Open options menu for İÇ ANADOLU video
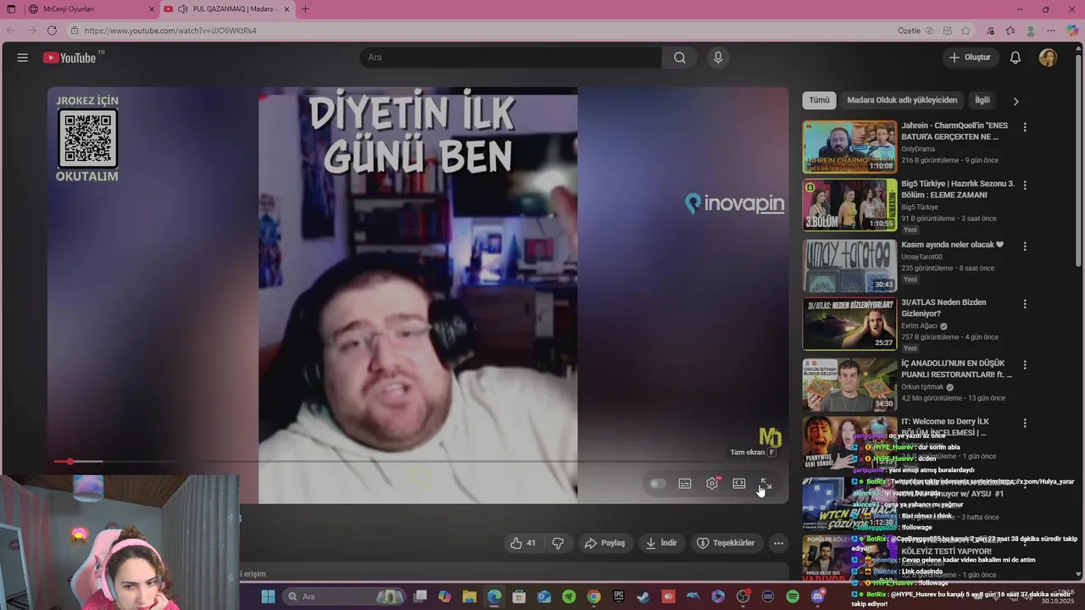Image resolution: width=1085 pixels, height=610 pixels. pyautogui.click(x=1025, y=365)
